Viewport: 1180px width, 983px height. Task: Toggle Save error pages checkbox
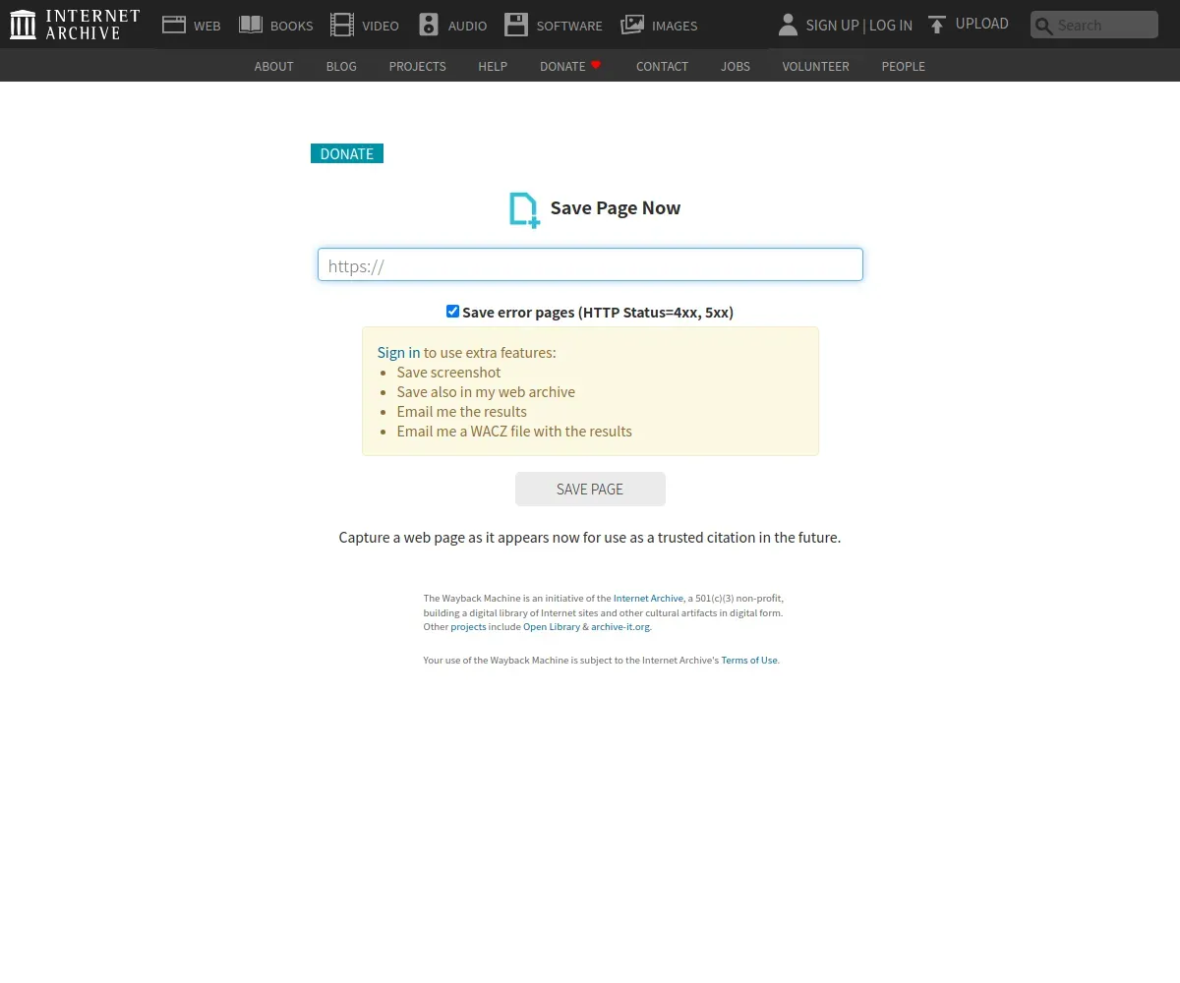[452, 312]
